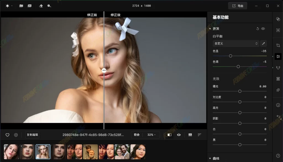Toggle the before/after split comparison view
Image resolution: width=283 pixels, height=162 pixels.
coord(169,135)
